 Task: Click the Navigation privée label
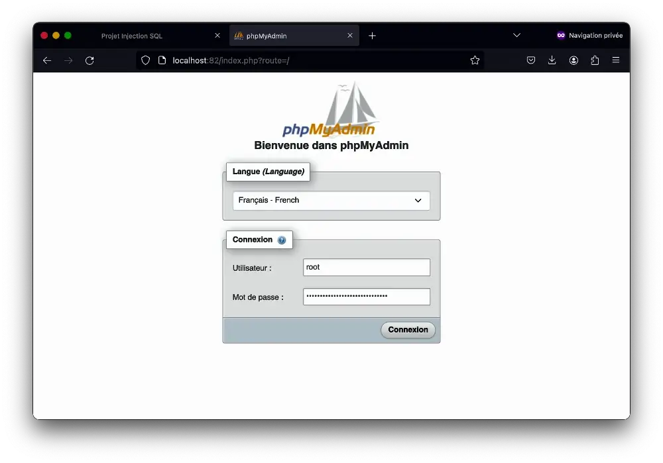point(595,36)
